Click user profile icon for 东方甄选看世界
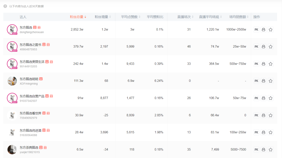This screenshot has width=282, height=158. click(263, 115)
